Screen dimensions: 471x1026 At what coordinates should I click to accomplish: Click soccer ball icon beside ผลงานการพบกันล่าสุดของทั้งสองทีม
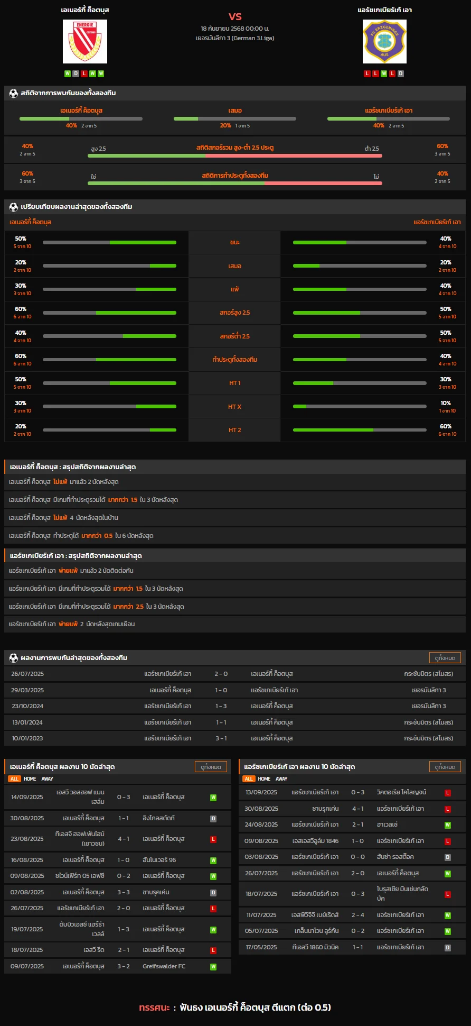pos(14,658)
